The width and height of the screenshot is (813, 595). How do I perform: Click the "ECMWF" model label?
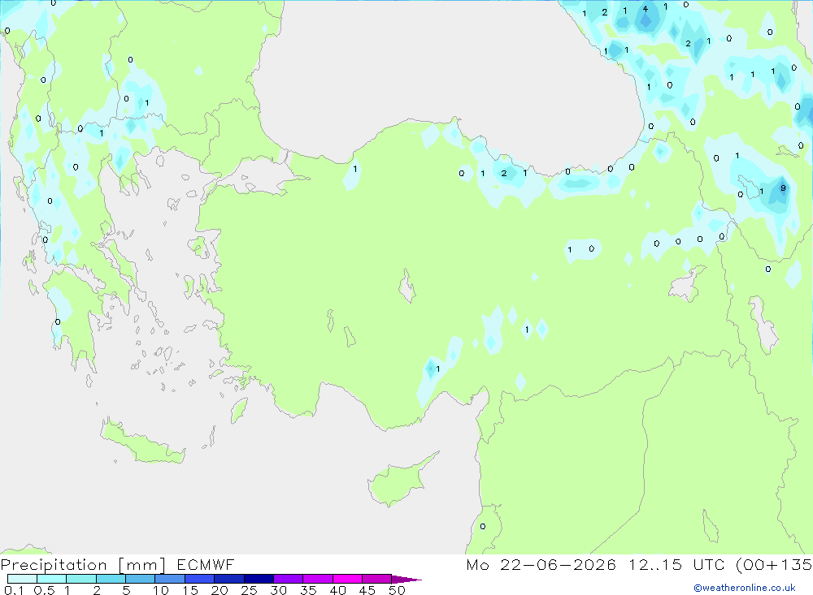click(206, 565)
